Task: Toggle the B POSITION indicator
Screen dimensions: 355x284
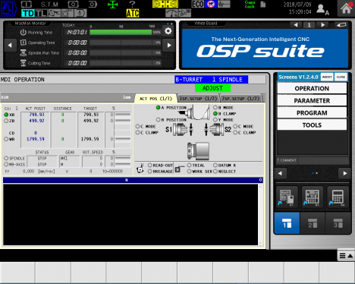Action: click(x=159, y=120)
